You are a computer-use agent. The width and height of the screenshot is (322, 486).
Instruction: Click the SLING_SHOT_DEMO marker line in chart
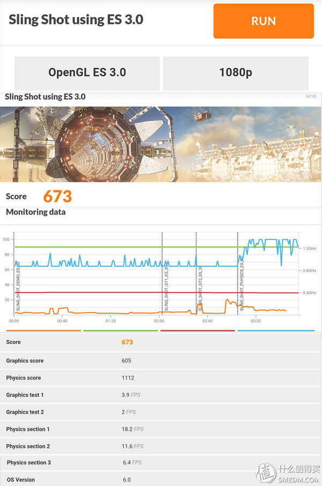click(14, 274)
